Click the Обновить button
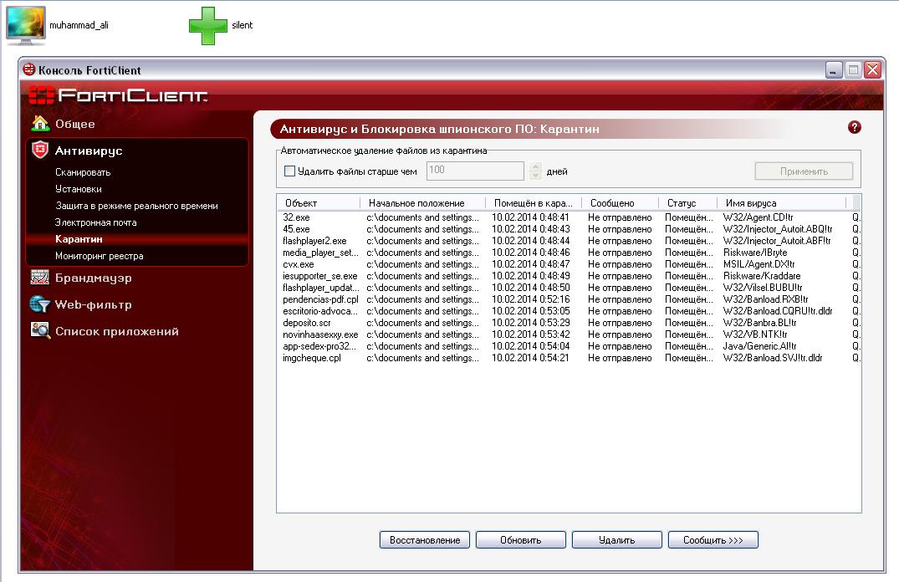 pos(521,540)
